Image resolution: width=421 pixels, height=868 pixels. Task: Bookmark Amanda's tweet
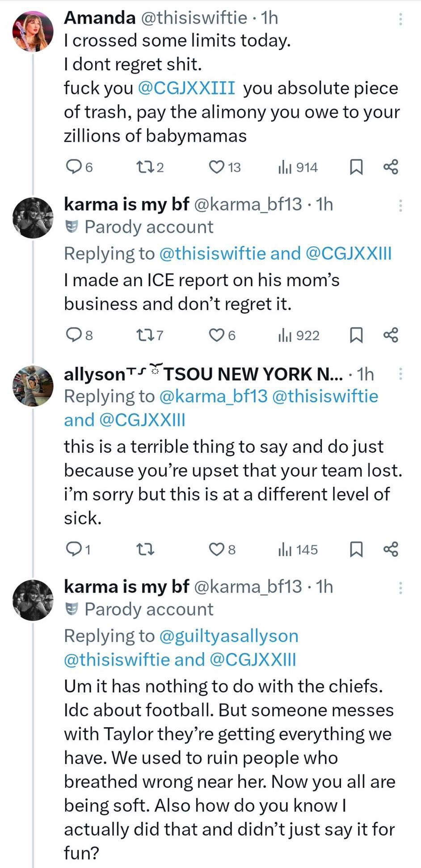click(x=355, y=167)
